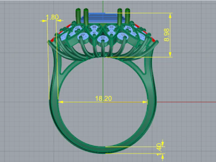Select the 18.20 inner diameter dimension text
Screen dimensions: 216x162
pyautogui.click(x=103, y=99)
